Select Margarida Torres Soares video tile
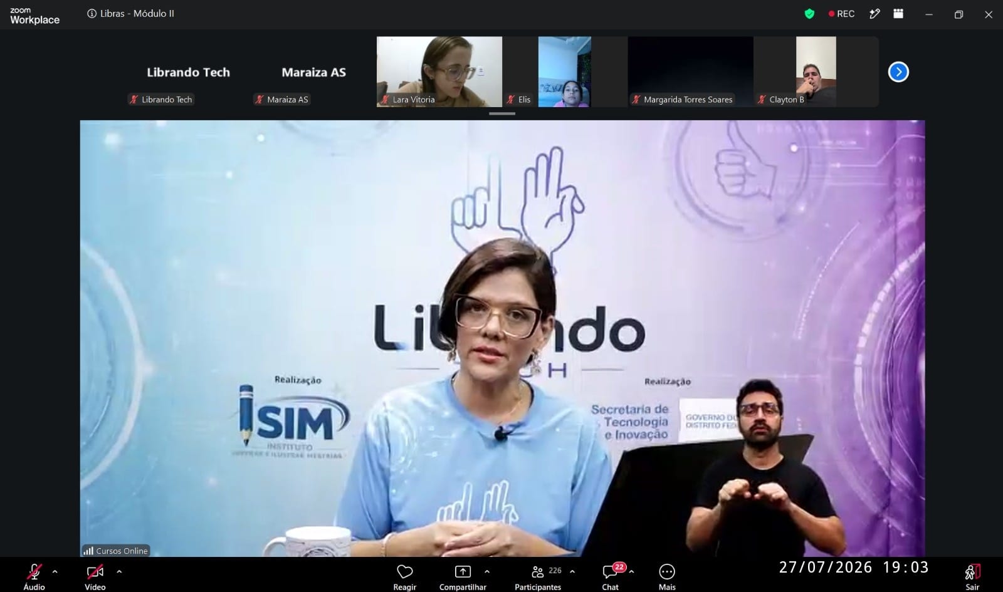Image resolution: width=1003 pixels, height=592 pixels. [x=690, y=71]
